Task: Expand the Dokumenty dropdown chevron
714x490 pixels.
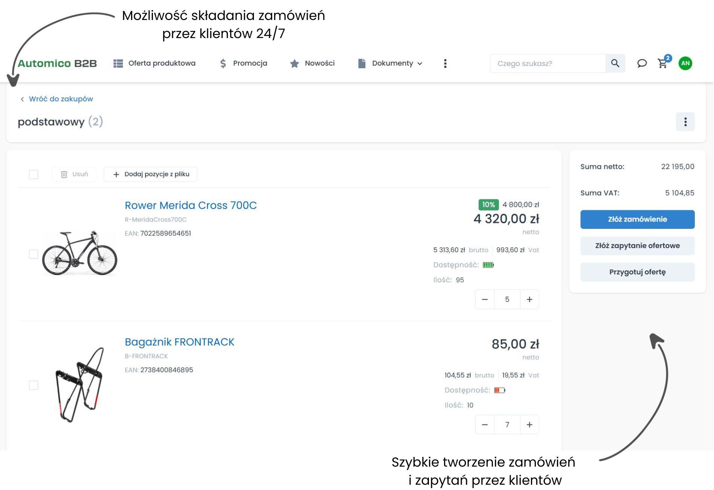Action: coord(420,64)
